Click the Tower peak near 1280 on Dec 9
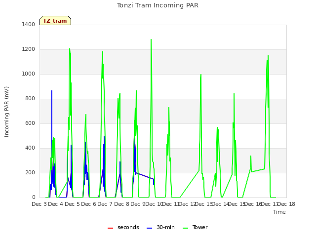The image size is (316, 237). tap(151, 39)
